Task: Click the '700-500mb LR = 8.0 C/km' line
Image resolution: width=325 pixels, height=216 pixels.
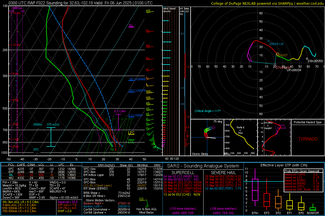Action: pyautogui.click(x=19, y=211)
